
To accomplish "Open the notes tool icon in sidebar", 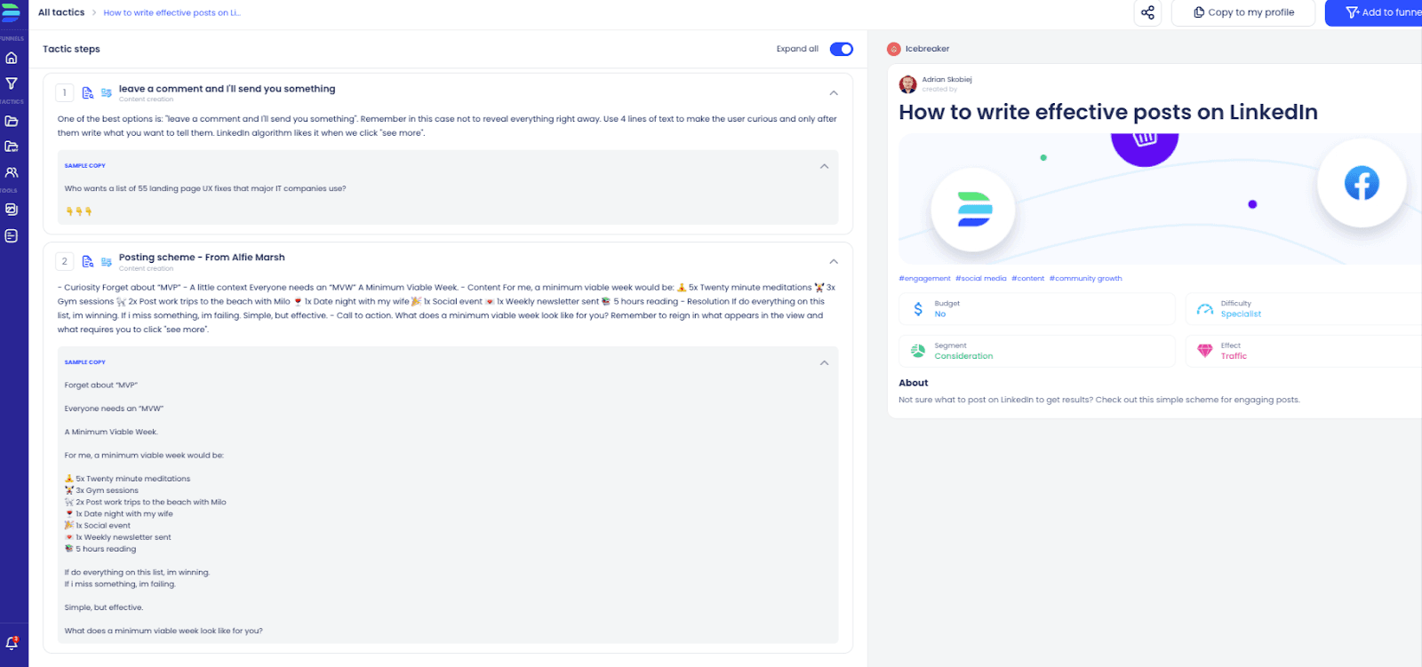I will coord(12,236).
